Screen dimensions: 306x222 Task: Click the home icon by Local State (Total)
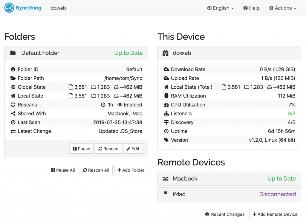point(166,87)
